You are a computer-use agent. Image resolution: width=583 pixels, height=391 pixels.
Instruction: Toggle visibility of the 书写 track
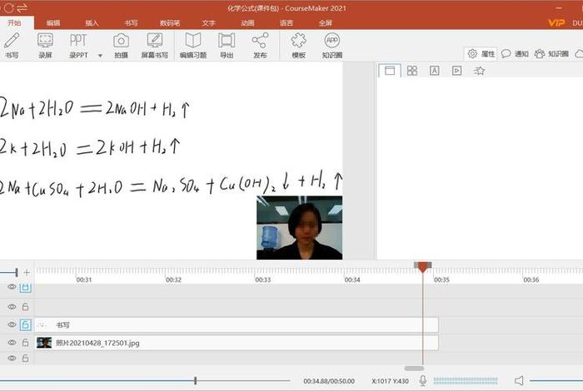[x=12, y=324]
